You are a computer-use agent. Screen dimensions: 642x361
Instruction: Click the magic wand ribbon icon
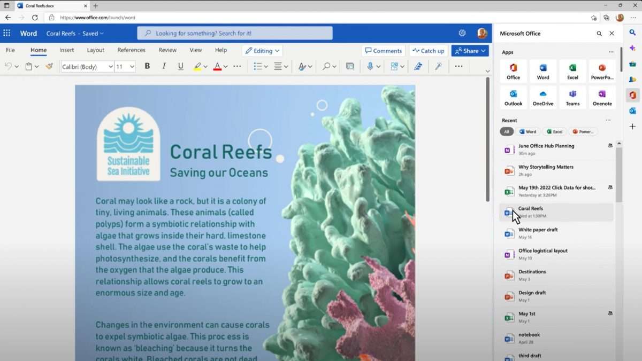(438, 66)
